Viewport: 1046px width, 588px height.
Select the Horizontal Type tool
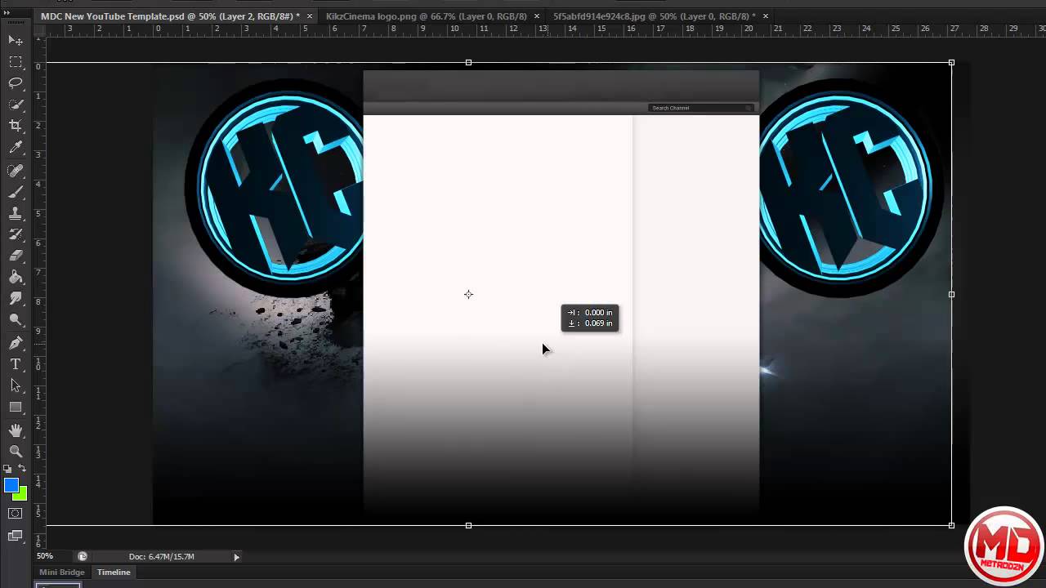point(16,364)
